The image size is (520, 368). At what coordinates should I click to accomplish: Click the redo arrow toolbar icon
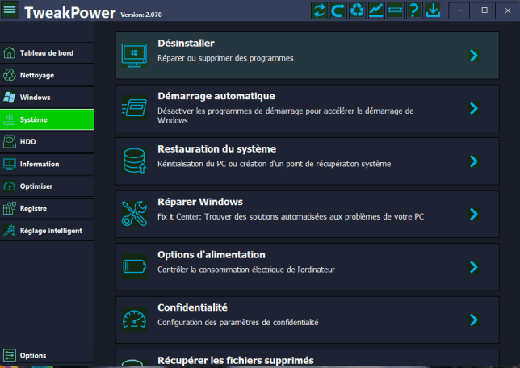coord(338,10)
